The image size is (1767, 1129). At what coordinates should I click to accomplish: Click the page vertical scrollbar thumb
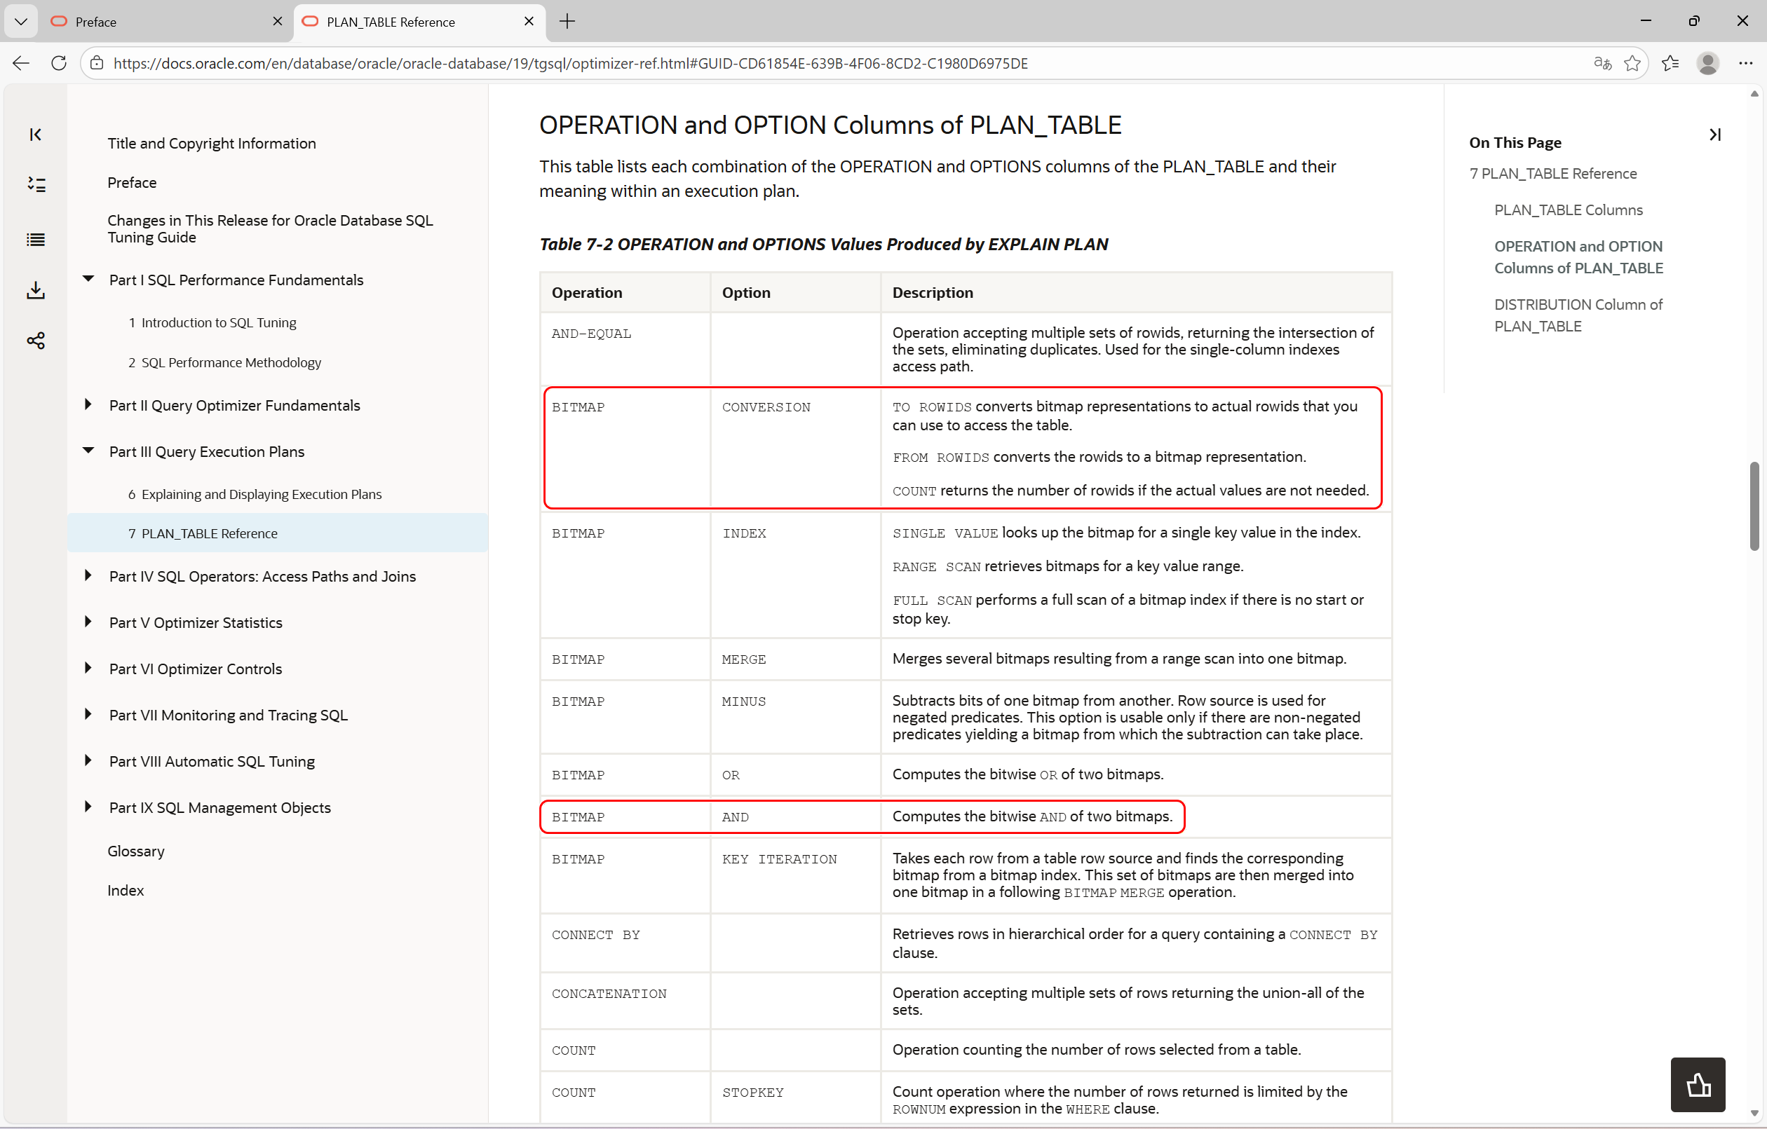click(x=1754, y=506)
